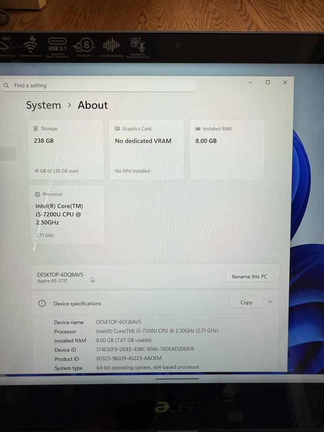Screen dimensions: 324x432
Task: Click the Graphics Card icon
Action: (x=117, y=129)
